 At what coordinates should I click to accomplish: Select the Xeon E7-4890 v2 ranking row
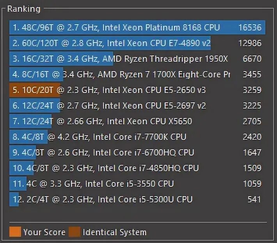[137, 43]
